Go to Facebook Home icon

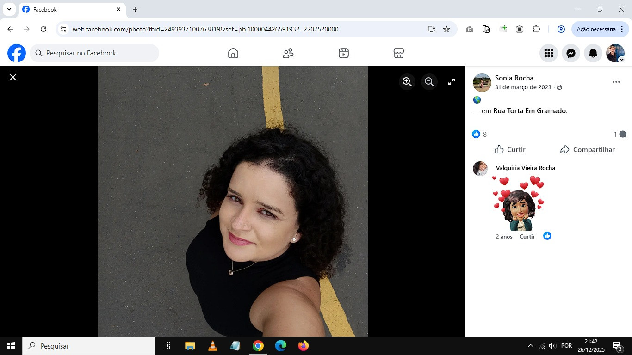pos(233,53)
